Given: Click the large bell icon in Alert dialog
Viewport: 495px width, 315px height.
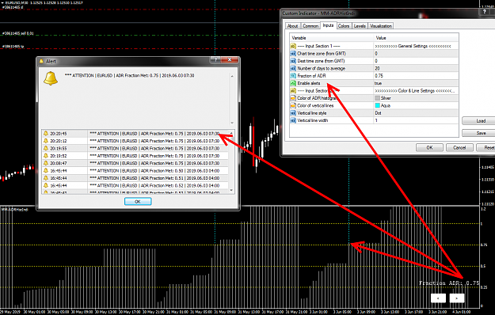Looking at the screenshot, I should click(51, 78).
